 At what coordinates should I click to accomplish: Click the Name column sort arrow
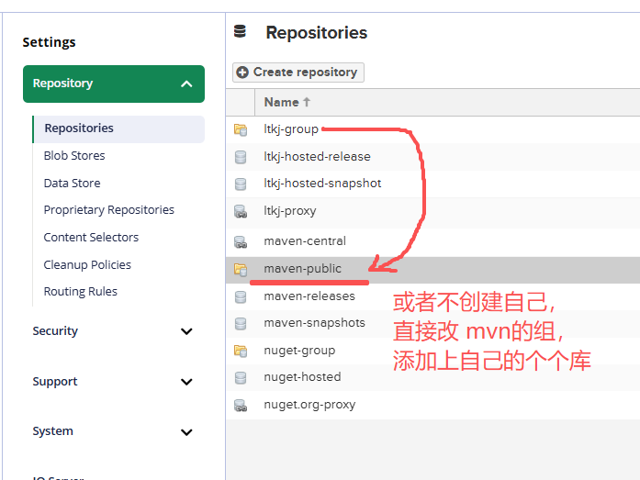tap(307, 102)
